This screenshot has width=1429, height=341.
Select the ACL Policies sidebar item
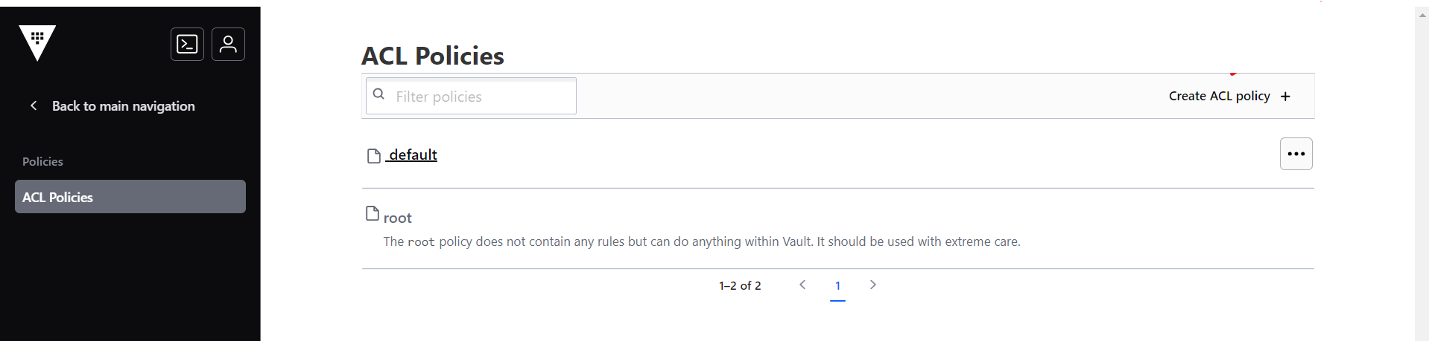130,197
